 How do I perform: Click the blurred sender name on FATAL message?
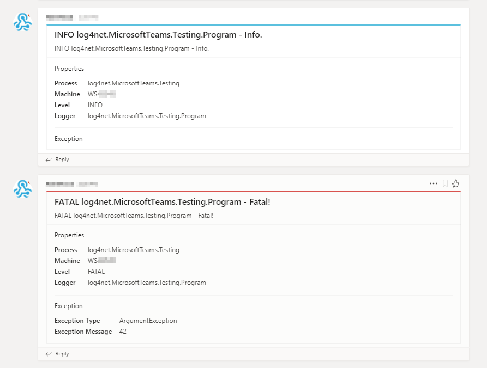click(59, 185)
